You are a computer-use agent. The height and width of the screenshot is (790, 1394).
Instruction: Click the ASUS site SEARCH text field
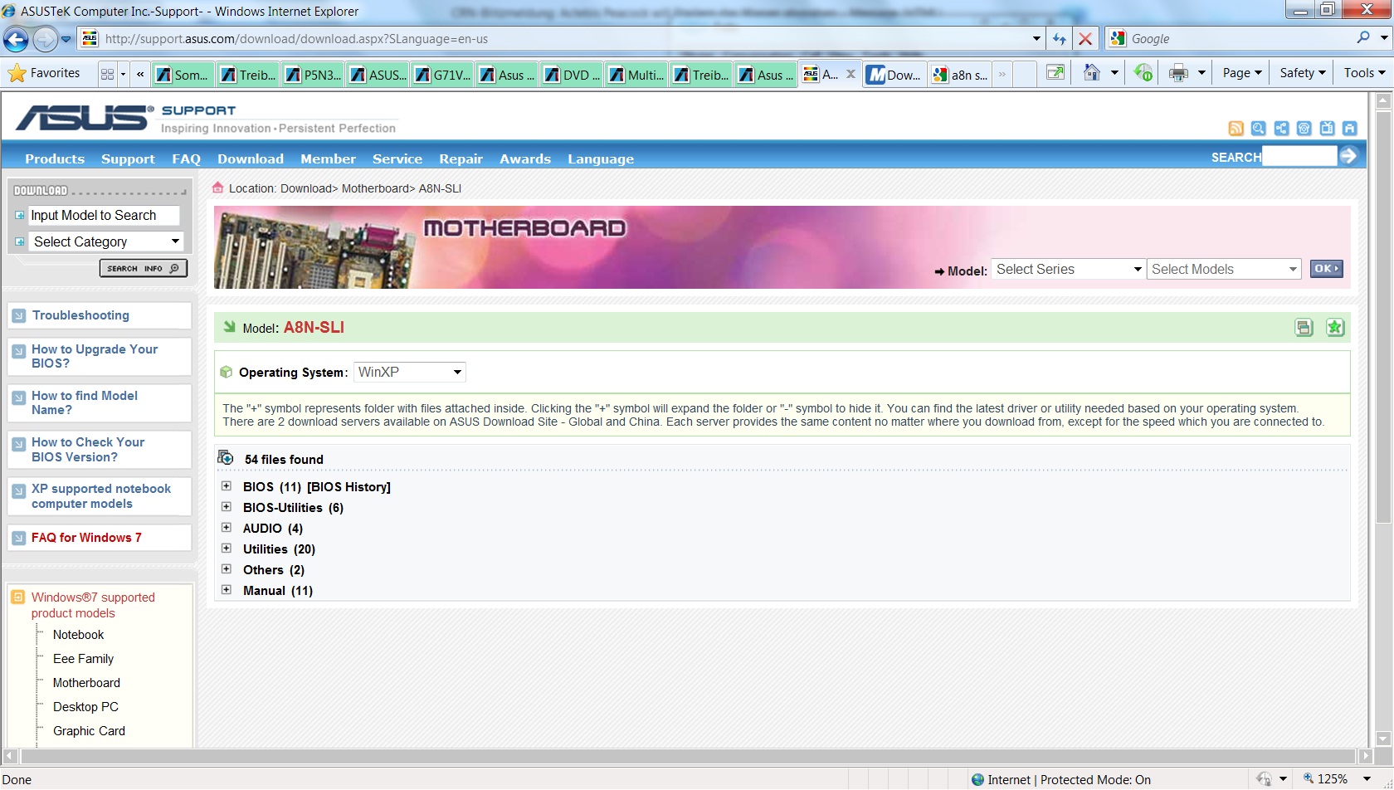coord(1299,156)
